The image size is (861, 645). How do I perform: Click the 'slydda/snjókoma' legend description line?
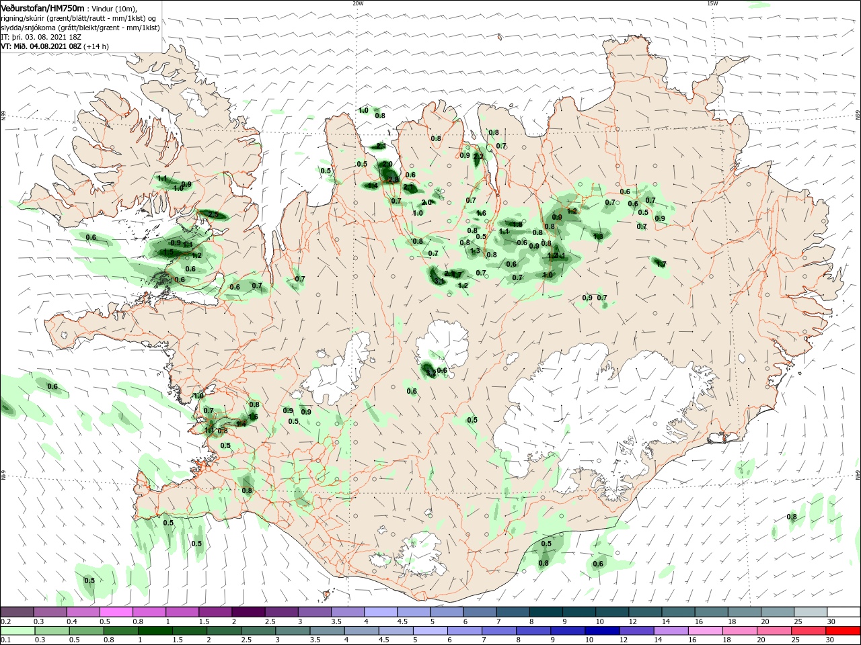tap(80, 28)
